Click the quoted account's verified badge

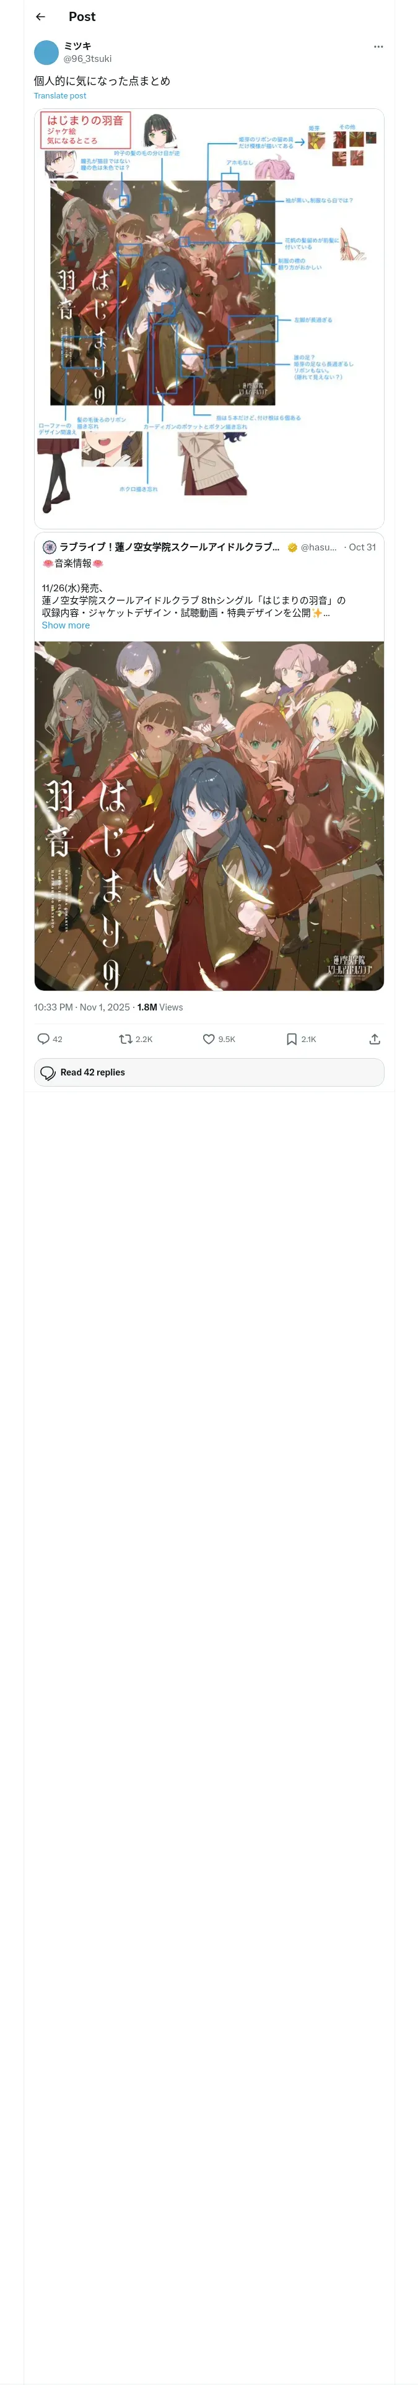(x=292, y=547)
